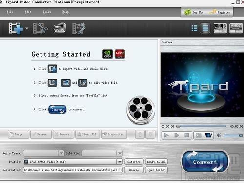Play the preview video
The height and width of the screenshot is (183, 244).
click(166, 135)
